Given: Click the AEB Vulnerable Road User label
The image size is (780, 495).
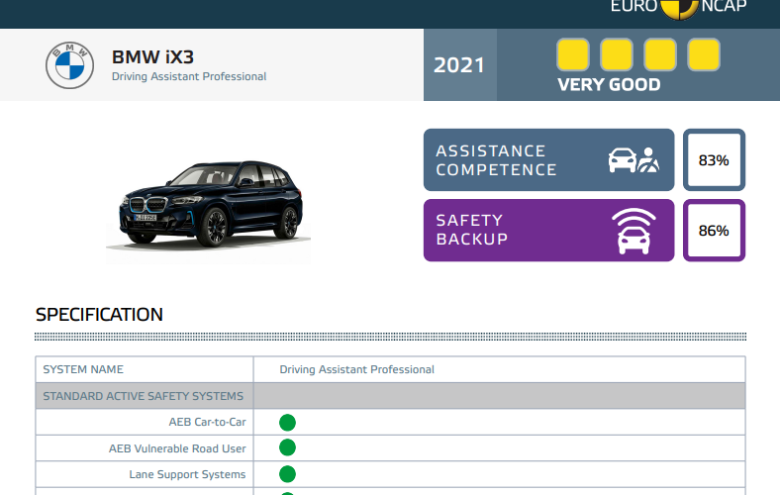Looking at the screenshot, I should coord(177,448).
